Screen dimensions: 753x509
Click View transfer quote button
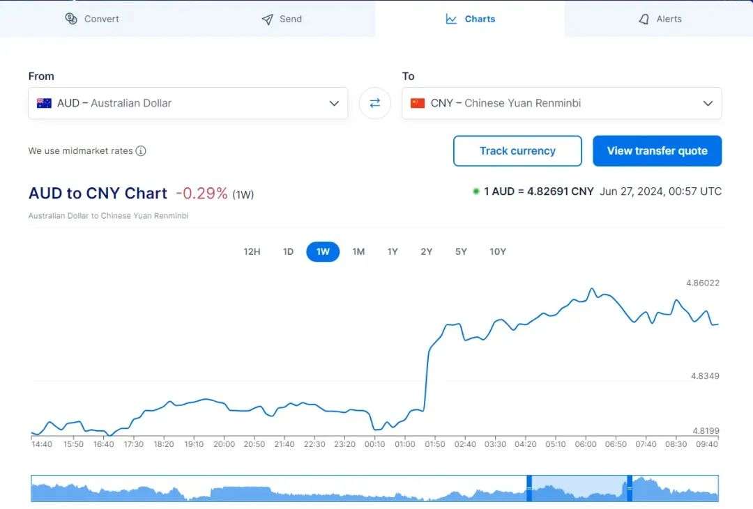pos(657,151)
